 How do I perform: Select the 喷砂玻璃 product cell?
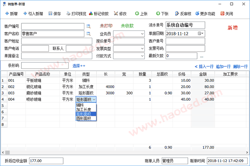point(42,99)
